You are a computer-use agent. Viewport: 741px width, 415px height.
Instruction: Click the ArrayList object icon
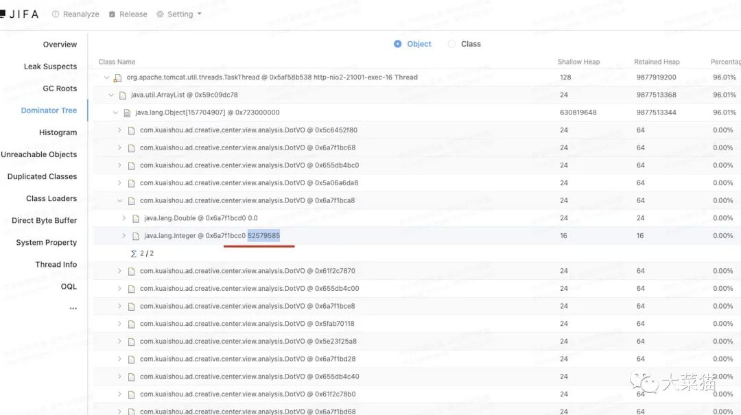[x=122, y=95]
